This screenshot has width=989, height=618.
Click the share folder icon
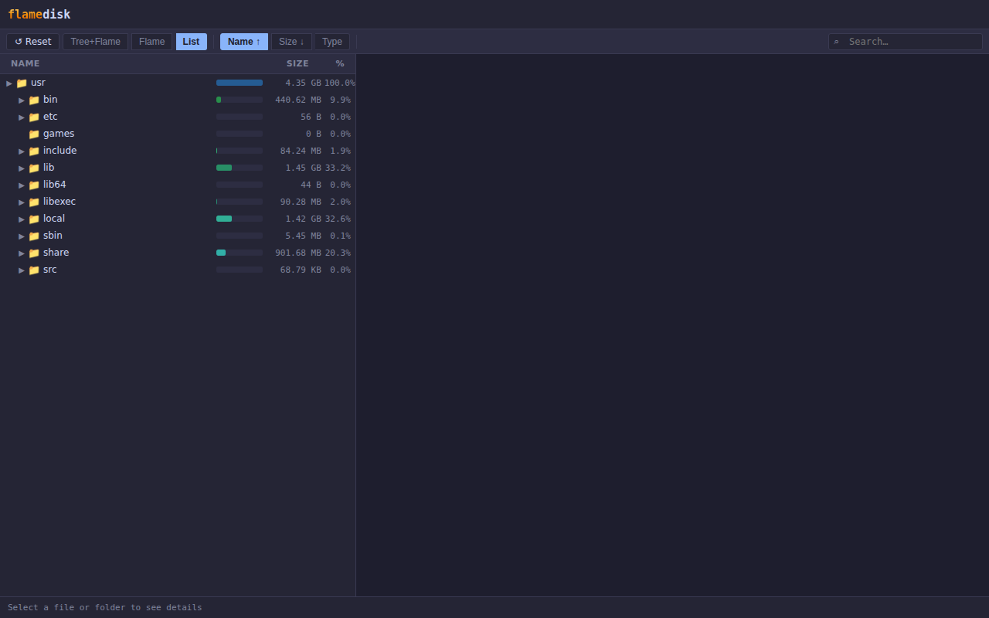34,253
